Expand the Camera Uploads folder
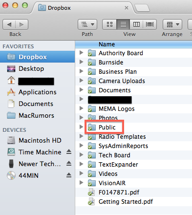 click(x=81, y=81)
